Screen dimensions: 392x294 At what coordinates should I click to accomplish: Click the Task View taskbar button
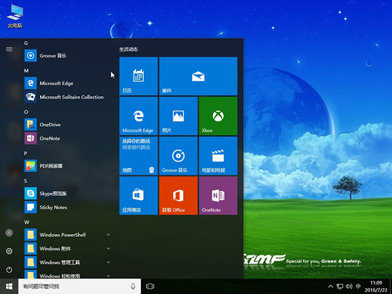(x=150, y=286)
